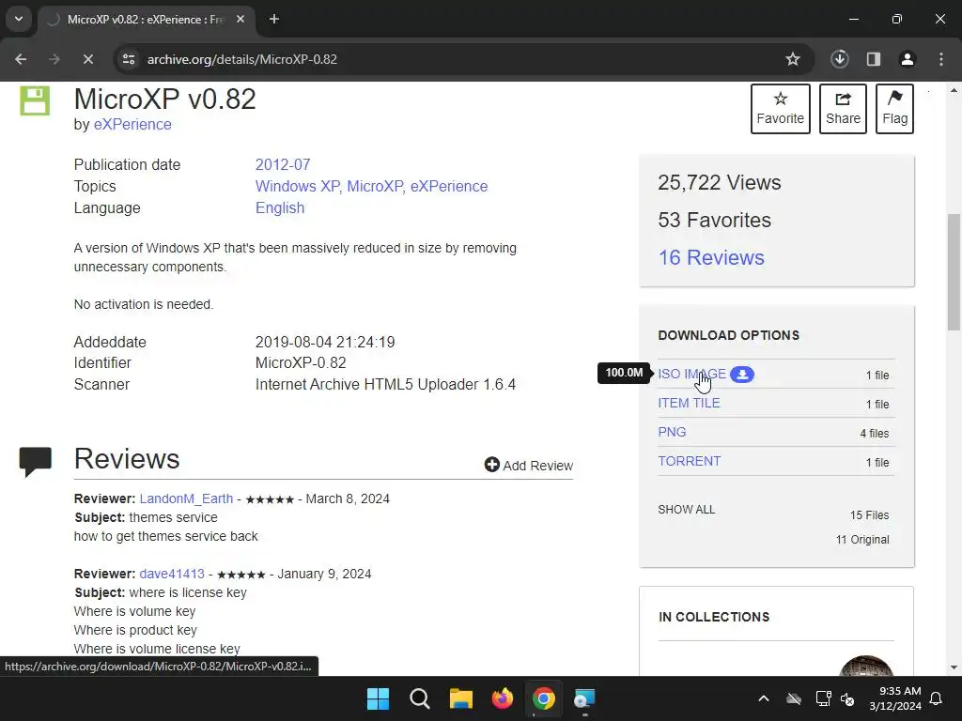Click the collection thumbnail under In Collections
Screen dimensions: 962x721
point(865,666)
